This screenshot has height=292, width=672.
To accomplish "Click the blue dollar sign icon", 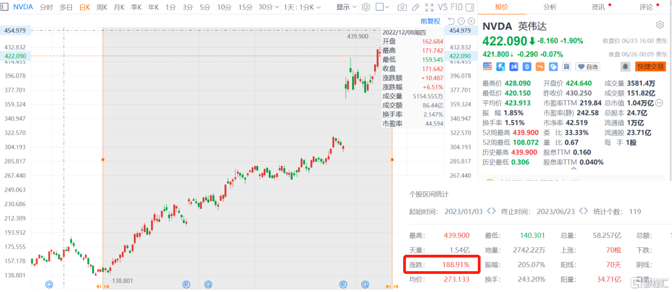I will [527, 66].
